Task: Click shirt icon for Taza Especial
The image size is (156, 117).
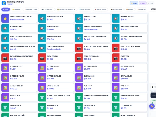Action: [116, 107]
